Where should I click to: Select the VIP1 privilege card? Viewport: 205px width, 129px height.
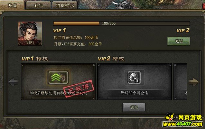(58, 82)
